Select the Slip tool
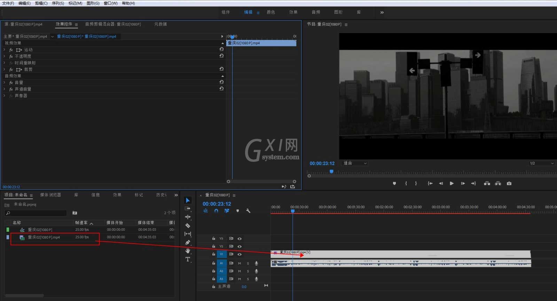Screen dimensions: 557x301 pyautogui.click(x=188, y=234)
